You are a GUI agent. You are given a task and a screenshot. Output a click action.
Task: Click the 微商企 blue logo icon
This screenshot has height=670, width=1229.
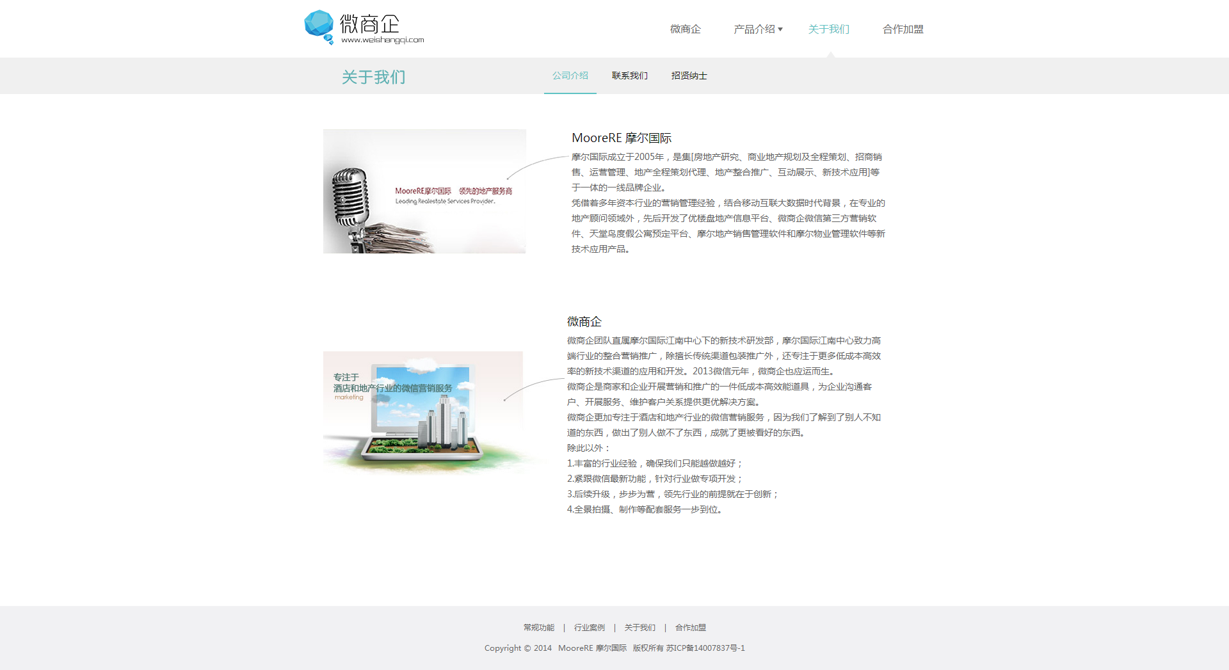click(x=319, y=27)
